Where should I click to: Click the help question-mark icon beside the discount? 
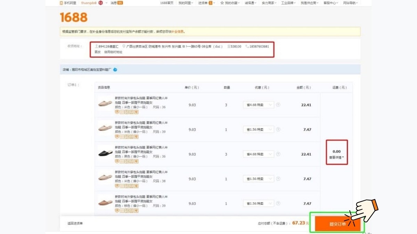tap(278, 105)
